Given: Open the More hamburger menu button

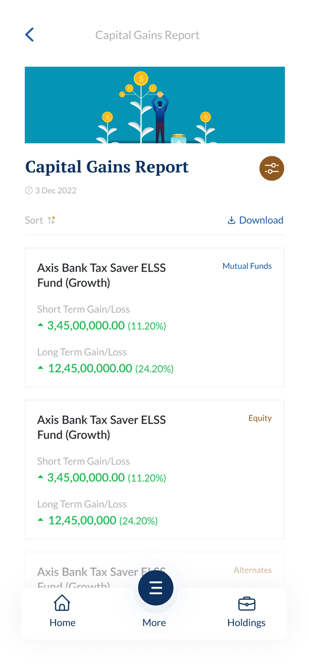Looking at the screenshot, I should coord(155,588).
